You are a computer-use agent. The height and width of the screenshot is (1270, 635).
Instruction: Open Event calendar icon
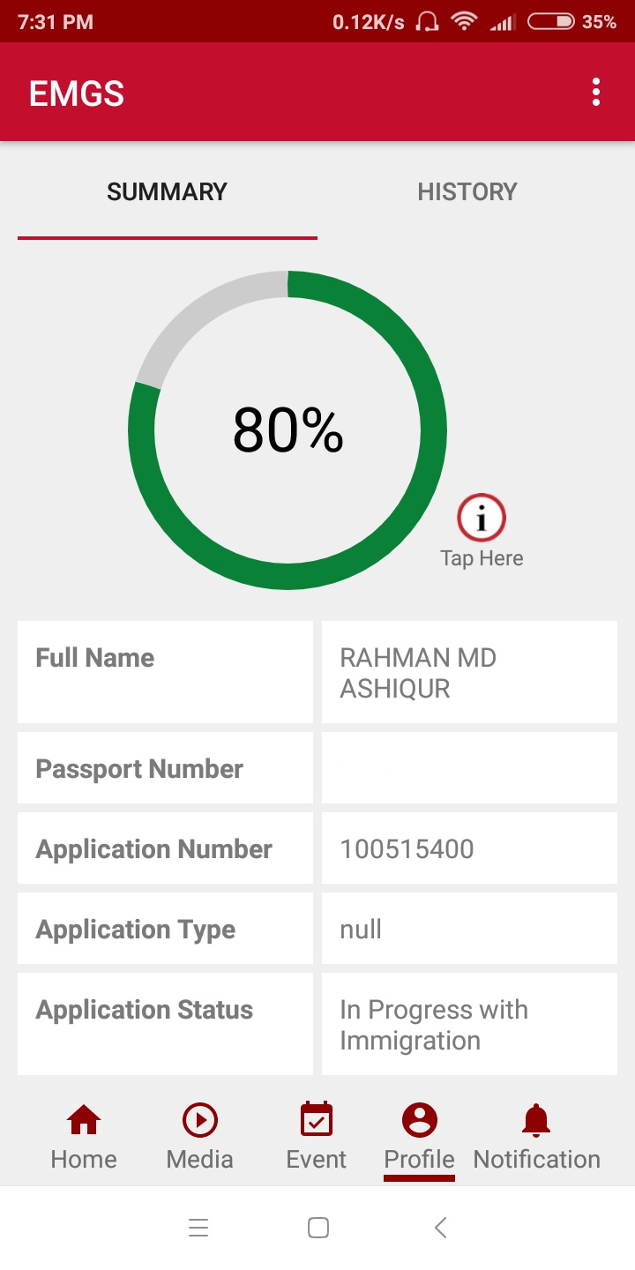pyautogui.click(x=317, y=1121)
